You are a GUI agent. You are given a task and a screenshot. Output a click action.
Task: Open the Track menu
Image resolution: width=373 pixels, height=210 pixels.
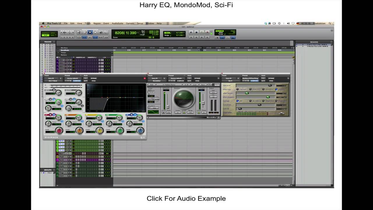(x=88, y=23)
